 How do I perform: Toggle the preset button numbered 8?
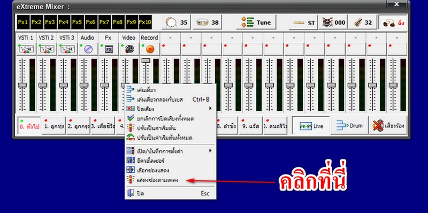(227, 126)
